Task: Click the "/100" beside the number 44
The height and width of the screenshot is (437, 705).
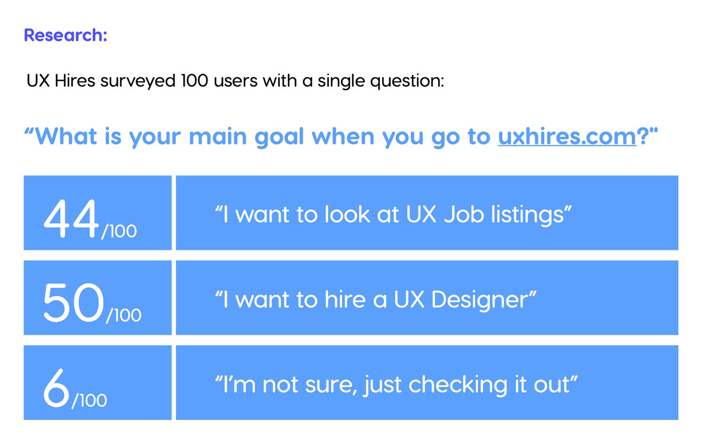Action: [x=119, y=231]
